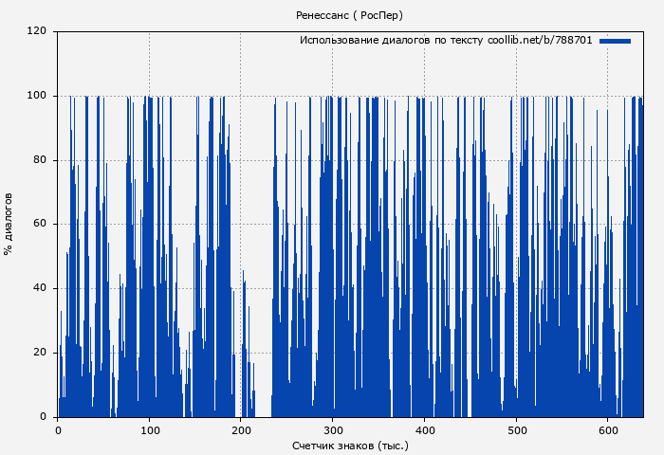Select the 60 tick on the vertical axis
The image size is (664, 455).
40,225
